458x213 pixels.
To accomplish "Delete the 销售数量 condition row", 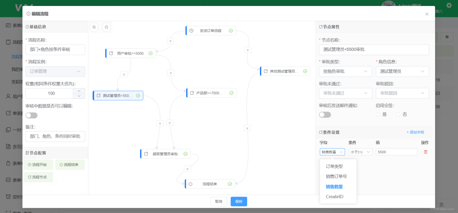I will (426, 152).
